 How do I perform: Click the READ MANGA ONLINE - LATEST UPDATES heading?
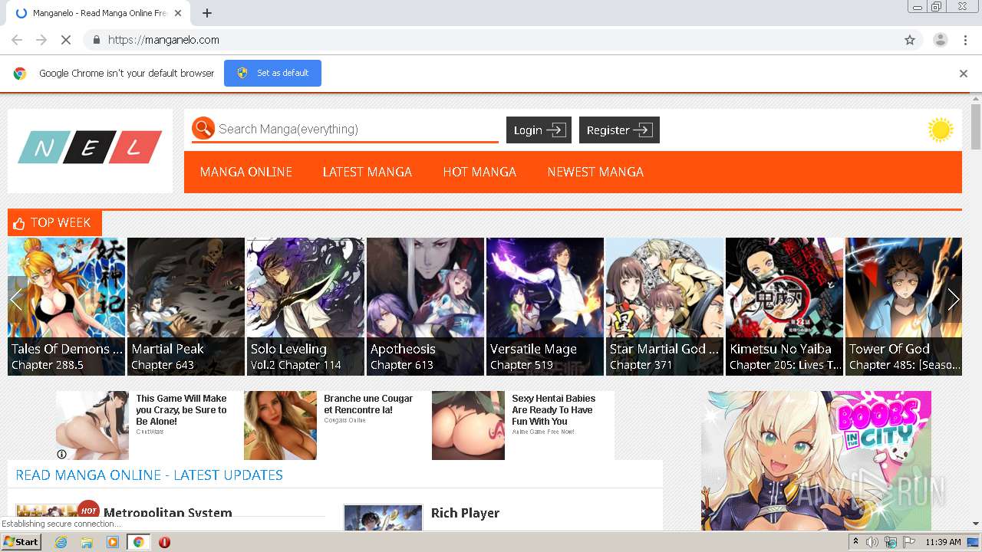(x=149, y=475)
